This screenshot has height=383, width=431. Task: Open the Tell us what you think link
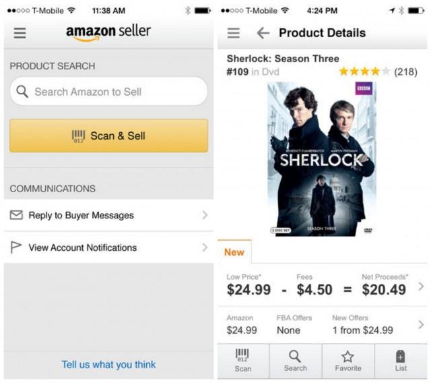[x=108, y=365]
